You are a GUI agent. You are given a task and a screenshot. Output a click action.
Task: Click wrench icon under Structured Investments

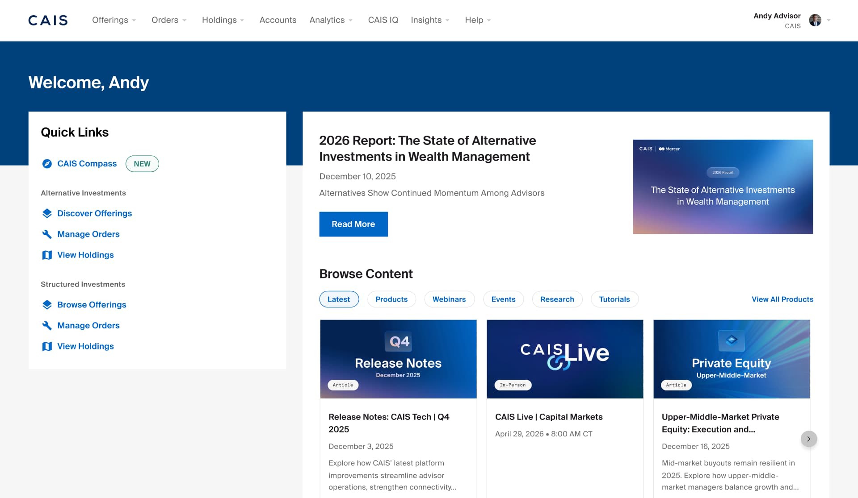coord(47,325)
